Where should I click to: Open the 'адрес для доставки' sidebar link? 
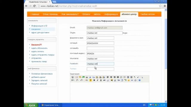40,32
